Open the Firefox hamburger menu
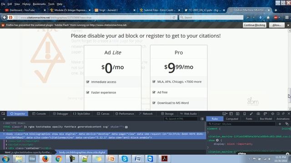The image size is (291, 163). (x=287, y=17)
